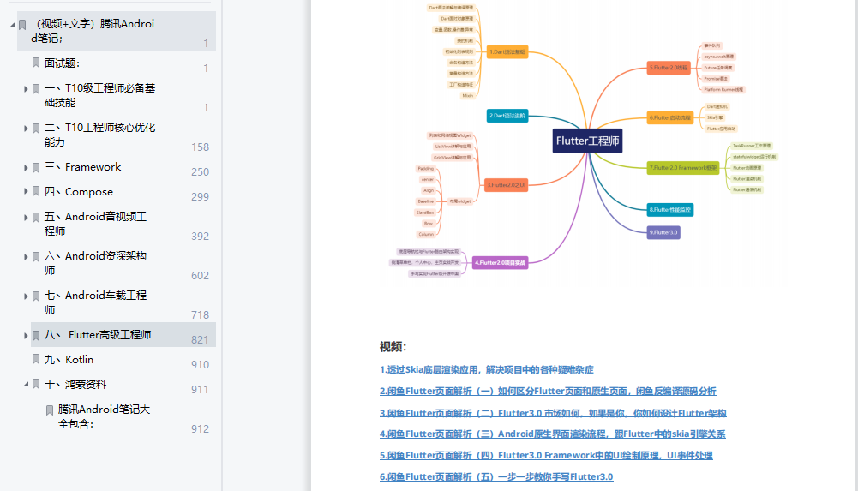The height and width of the screenshot is (491, 858).
Task: Go to bookmark 六、Android资深架构师
Action: [x=95, y=263]
